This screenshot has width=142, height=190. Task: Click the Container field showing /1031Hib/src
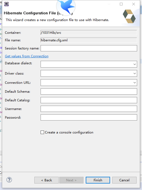[89, 33]
